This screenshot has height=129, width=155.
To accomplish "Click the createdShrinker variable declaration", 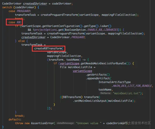I will tap(35, 4).
